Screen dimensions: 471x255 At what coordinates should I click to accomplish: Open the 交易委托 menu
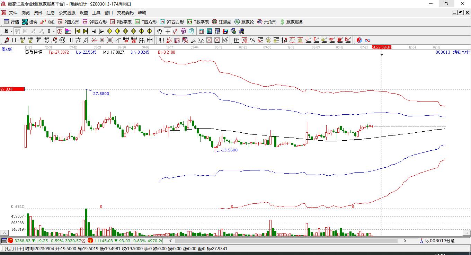coord(125,13)
